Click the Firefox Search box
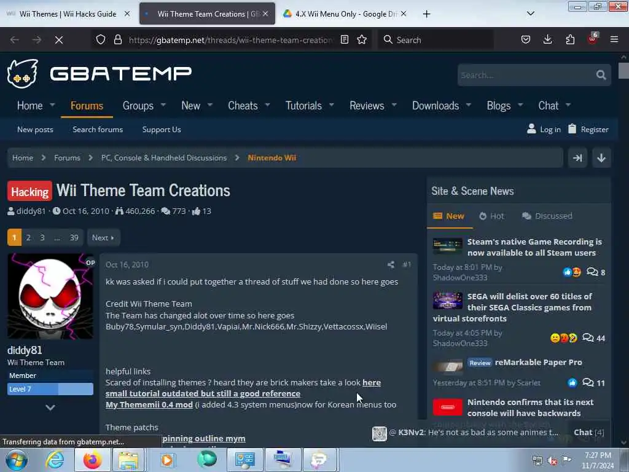Screen dimensions: 629x472 pos(436,39)
